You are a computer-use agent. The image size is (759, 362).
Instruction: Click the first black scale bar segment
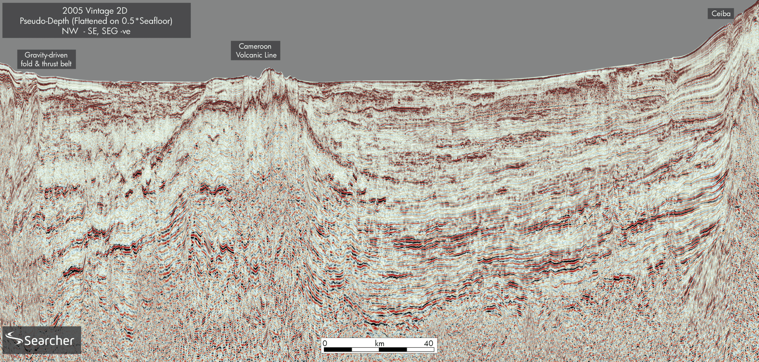click(x=338, y=350)
